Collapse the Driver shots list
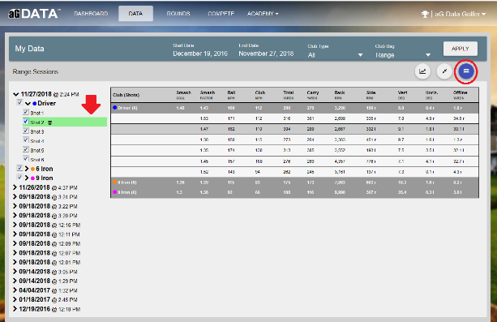Image resolution: width=497 pixels, height=322 pixels. tap(28, 104)
